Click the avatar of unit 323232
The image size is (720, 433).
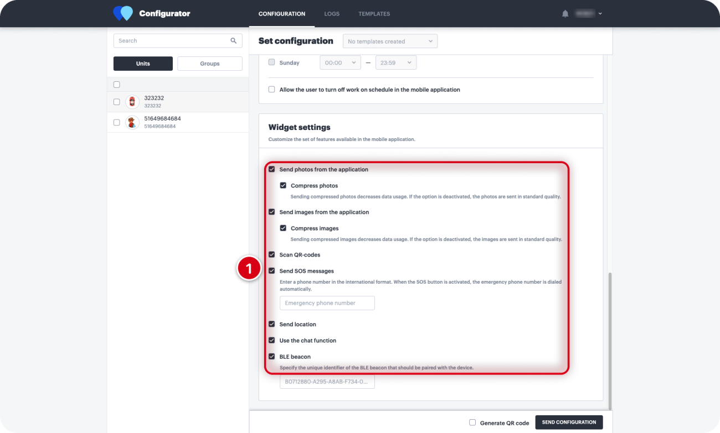click(132, 102)
